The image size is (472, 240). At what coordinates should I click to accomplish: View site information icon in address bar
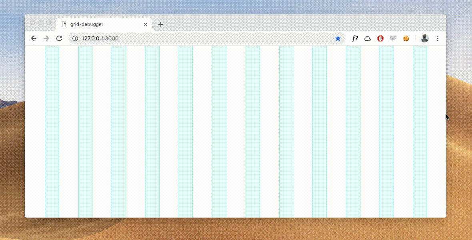75,38
